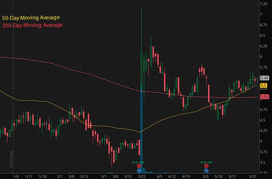Click the red 5.04 moving average price bubble
272x179 pixels.
[x=264, y=97]
